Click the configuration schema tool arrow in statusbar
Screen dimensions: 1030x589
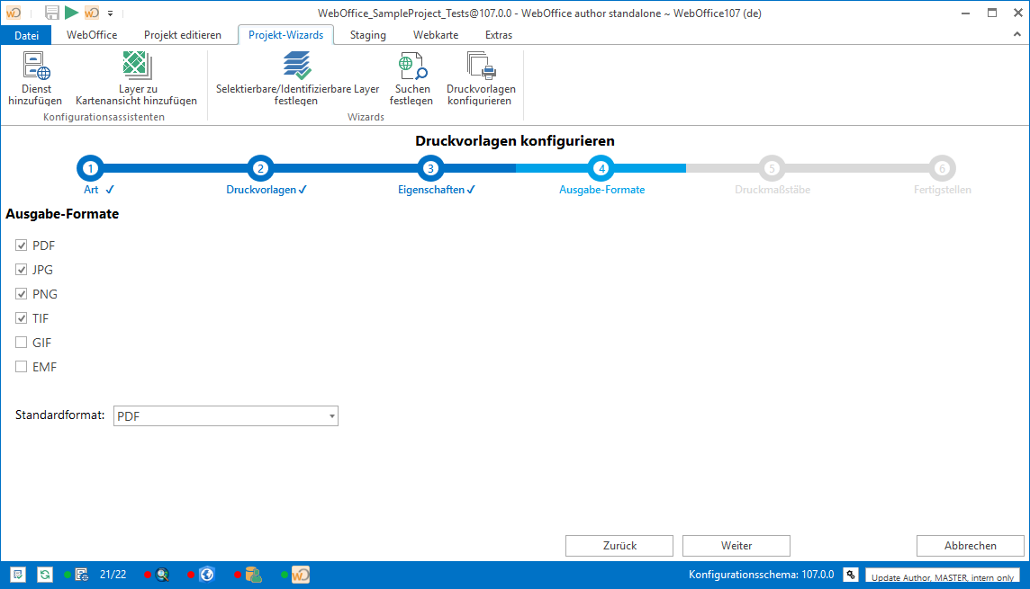[x=850, y=574]
